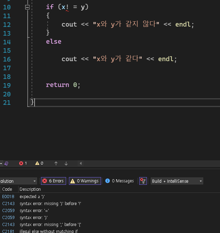The image size is (220, 233).
Task: Open the E0018 error code link
Action: (7, 196)
